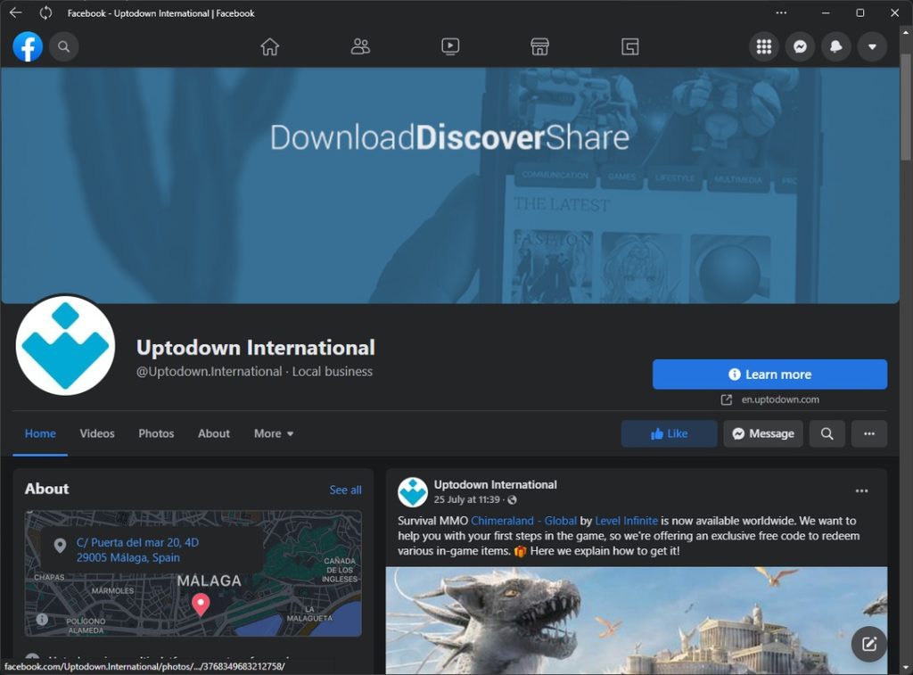Click the map info icon

pos(42,619)
